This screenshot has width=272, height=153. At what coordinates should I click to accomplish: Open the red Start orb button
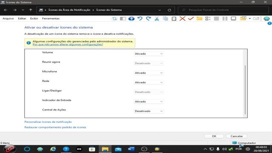click(x=10, y=149)
